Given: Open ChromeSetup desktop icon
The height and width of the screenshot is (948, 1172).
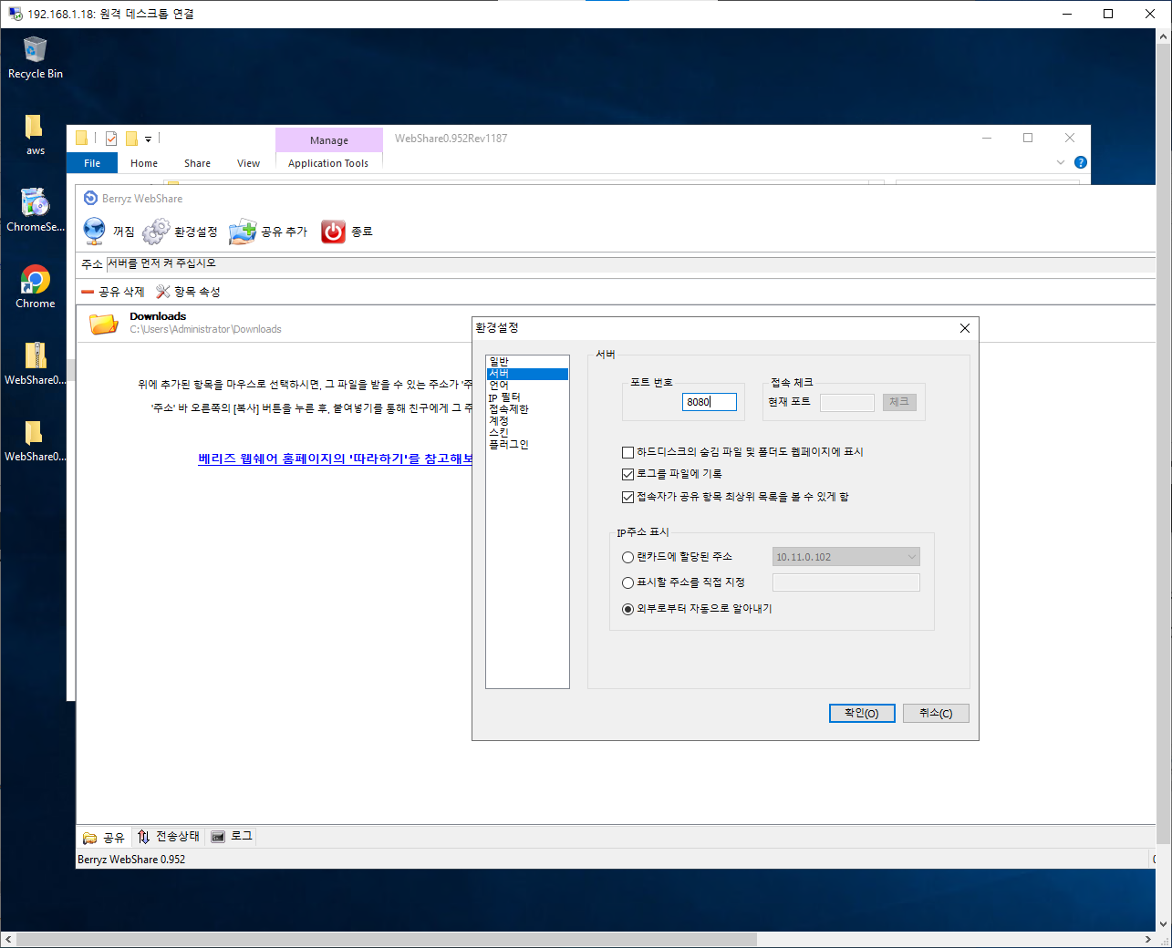Looking at the screenshot, I should [x=35, y=211].
